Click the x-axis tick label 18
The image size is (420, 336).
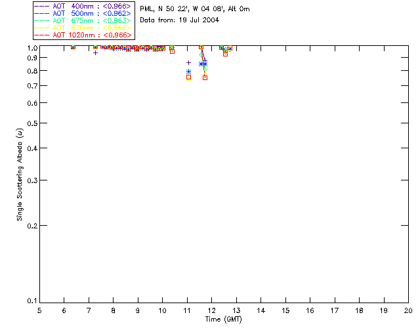(359, 310)
